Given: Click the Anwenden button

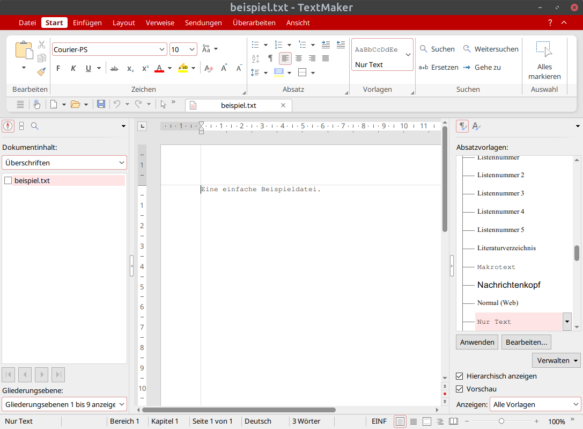Looking at the screenshot, I should click(x=477, y=343).
